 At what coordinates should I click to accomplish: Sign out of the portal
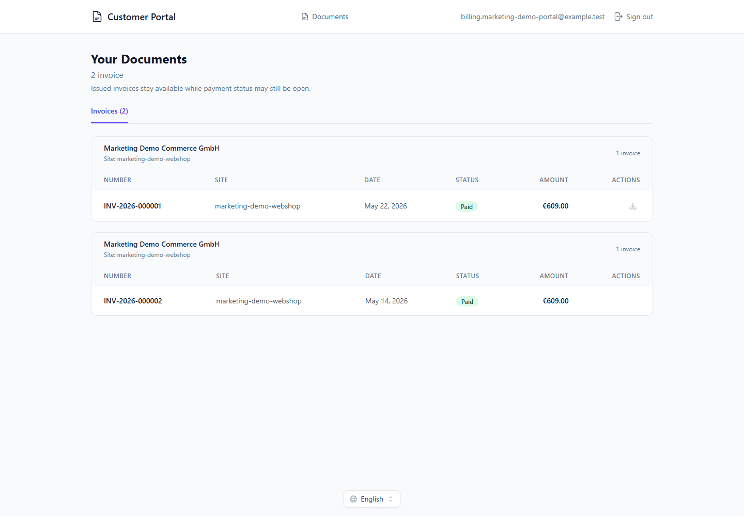coord(634,17)
